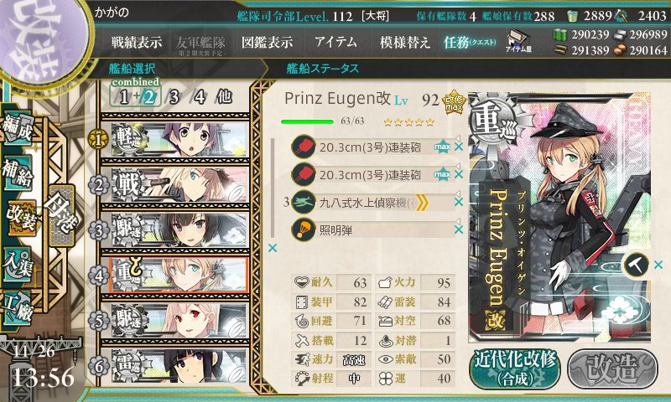671x402 pixels.
Task: Open the 入渠 repair dock sidebar icon
Action: tap(17, 265)
